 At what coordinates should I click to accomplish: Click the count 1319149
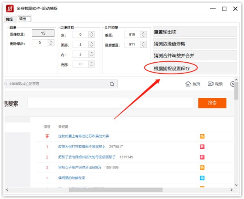[126, 157]
